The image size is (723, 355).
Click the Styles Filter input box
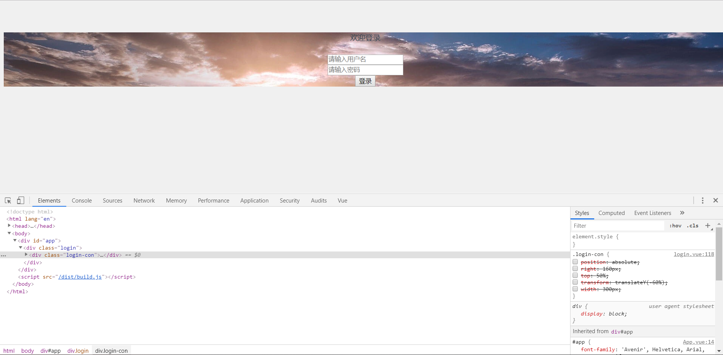(618, 226)
